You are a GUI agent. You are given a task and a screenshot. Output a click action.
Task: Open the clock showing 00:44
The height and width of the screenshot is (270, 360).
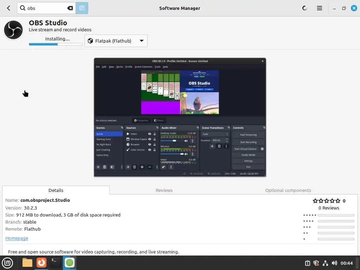pyautogui.click(x=346, y=263)
